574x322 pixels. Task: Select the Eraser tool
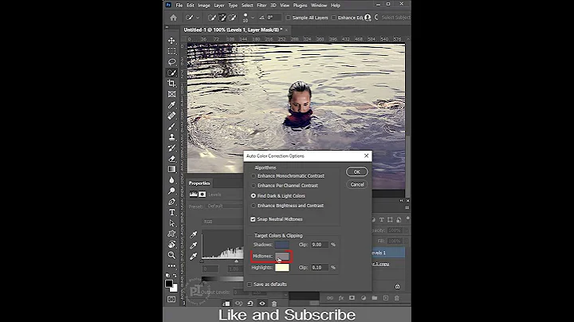tap(171, 159)
